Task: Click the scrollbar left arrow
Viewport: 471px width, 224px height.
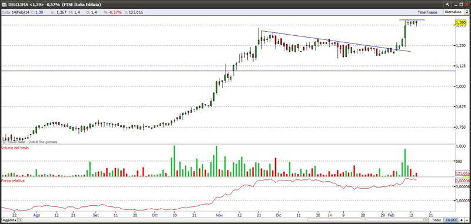Action: tap(21, 220)
